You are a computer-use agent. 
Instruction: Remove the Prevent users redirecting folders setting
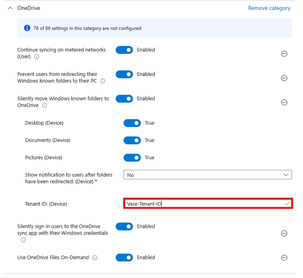(284, 78)
